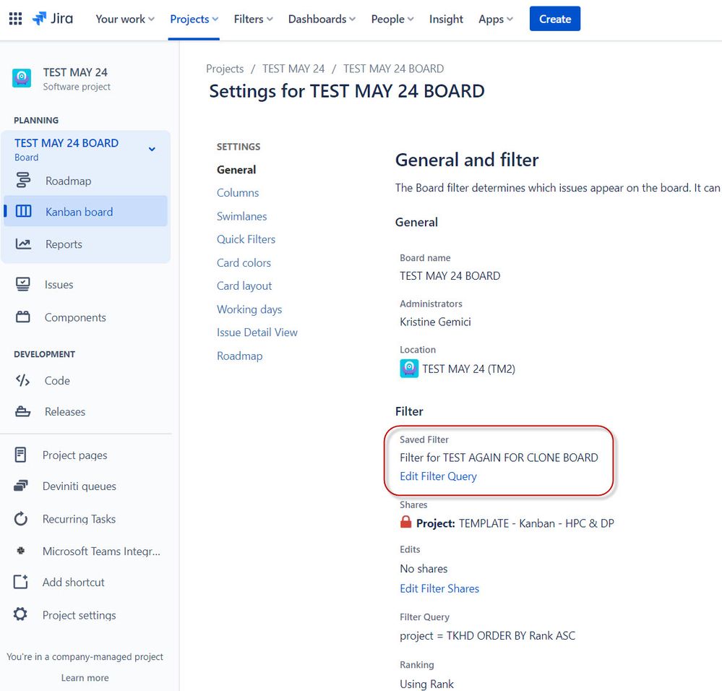Click the Edit Filter Query link
The height and width of the screenshot is (691, 722).
[438, 476]
